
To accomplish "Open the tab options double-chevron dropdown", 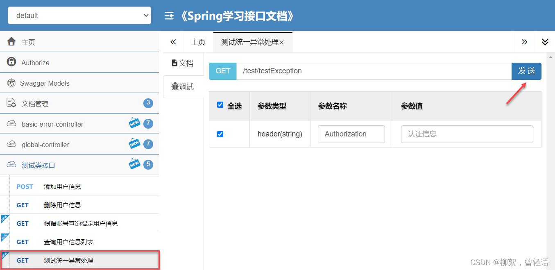I will (545, 42).
